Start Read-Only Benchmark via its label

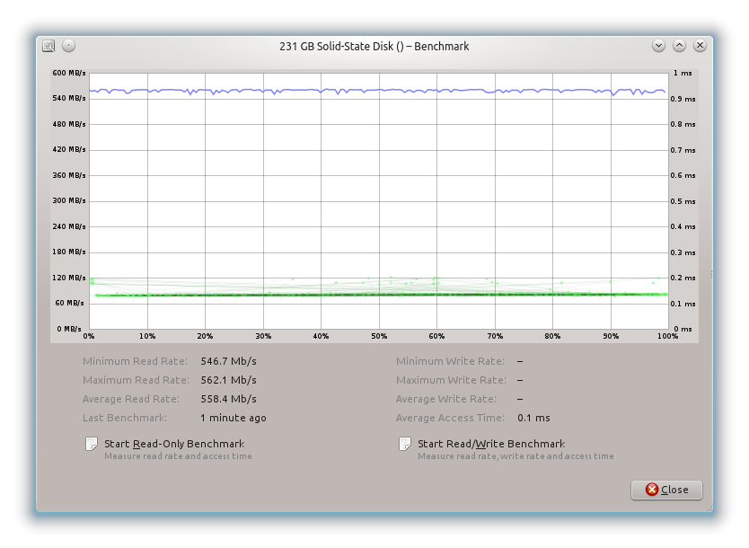(x=174, y=444)
